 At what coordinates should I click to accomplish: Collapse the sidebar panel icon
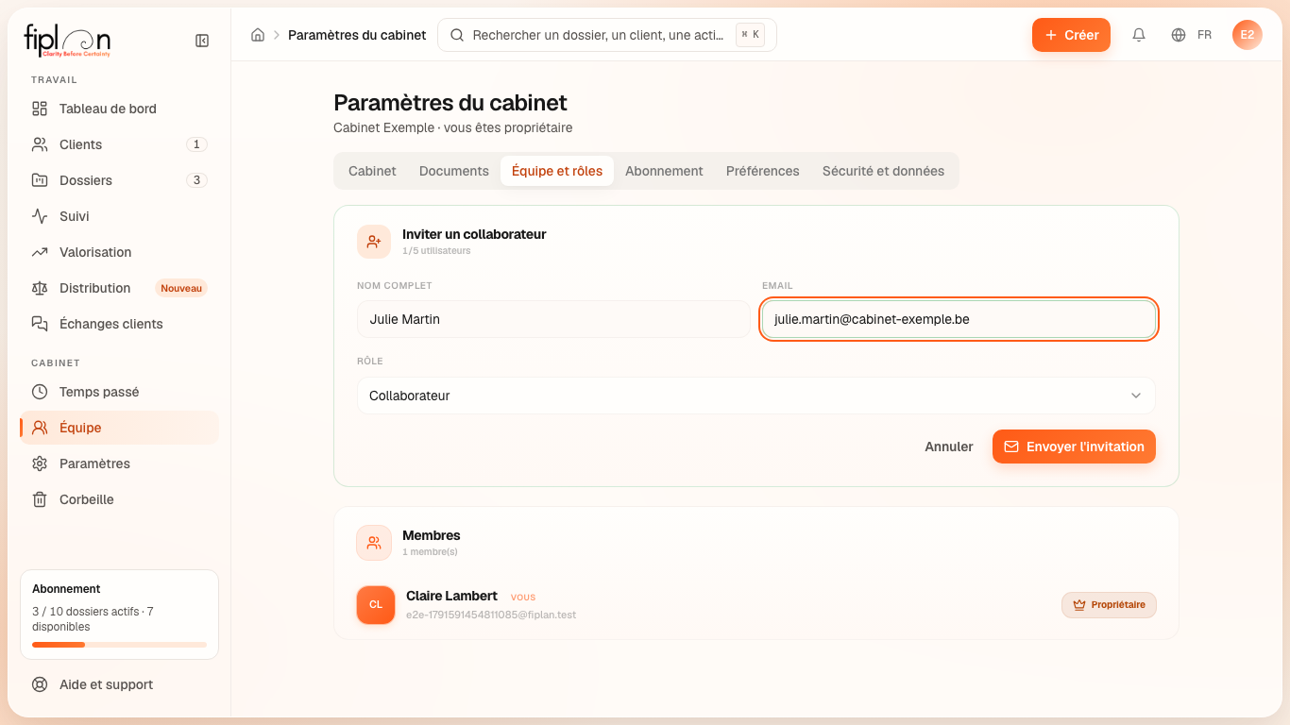click(202, 41)
